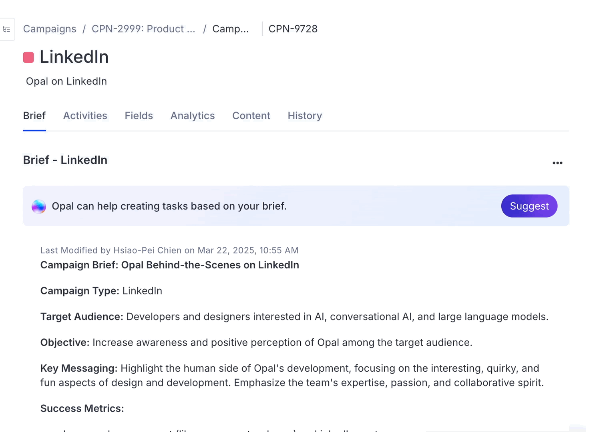Click the pink campaign color square
591x432 pixels.
click(x=28, y=58)
